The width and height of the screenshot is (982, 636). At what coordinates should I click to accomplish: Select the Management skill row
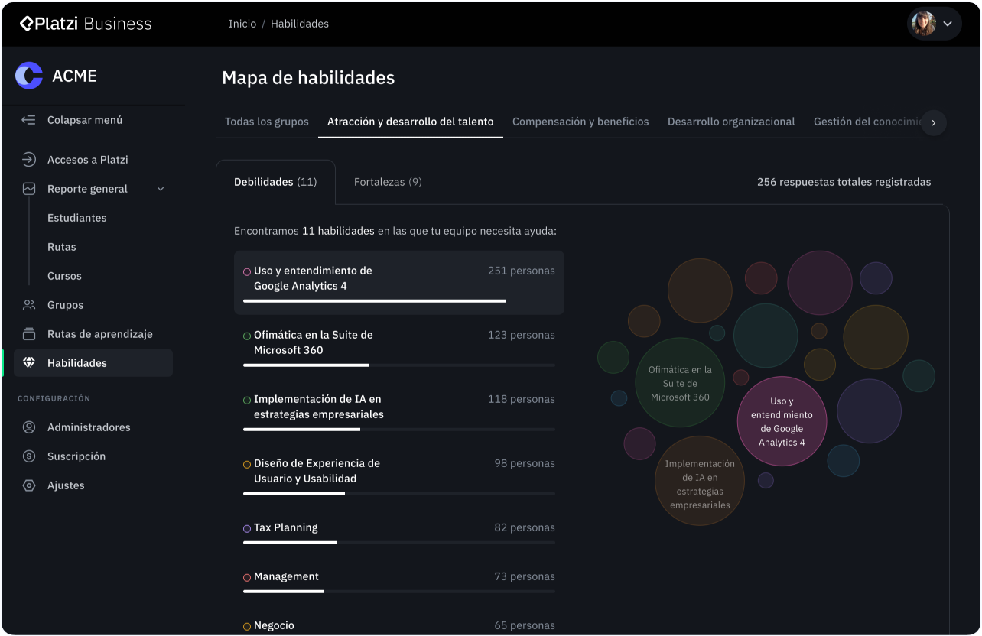[x=399, y=582]
